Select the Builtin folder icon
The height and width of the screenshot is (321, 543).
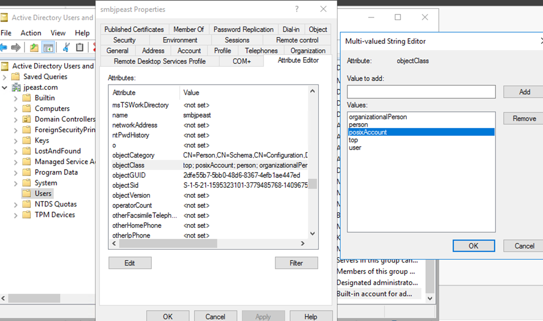point(27,98)
